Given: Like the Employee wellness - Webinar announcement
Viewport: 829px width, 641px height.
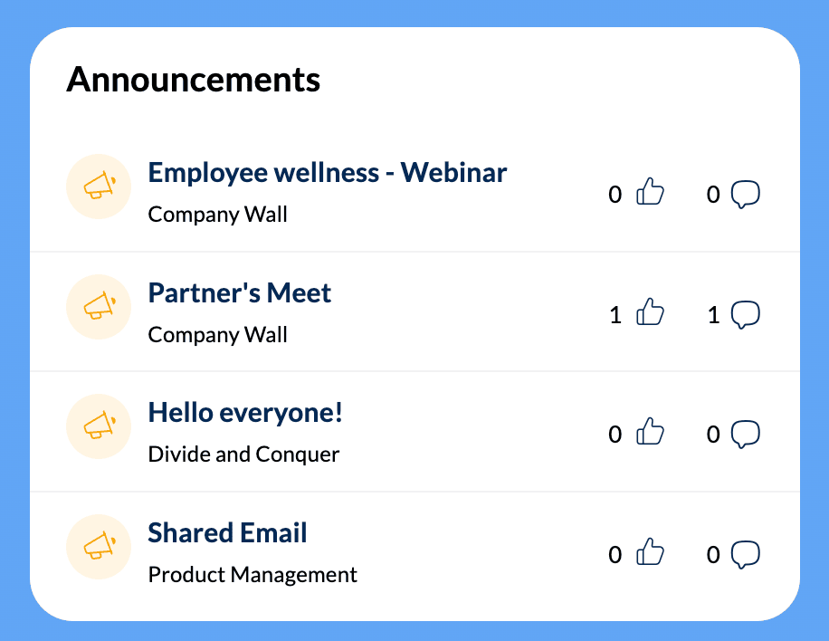Looking at the screenshot, I should point(650,193).
